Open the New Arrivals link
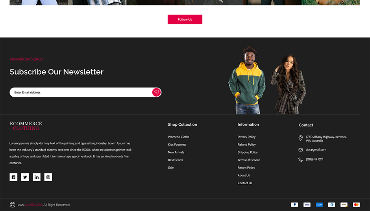This screenshot has width=370, height=211. click(x=176, y=152)
